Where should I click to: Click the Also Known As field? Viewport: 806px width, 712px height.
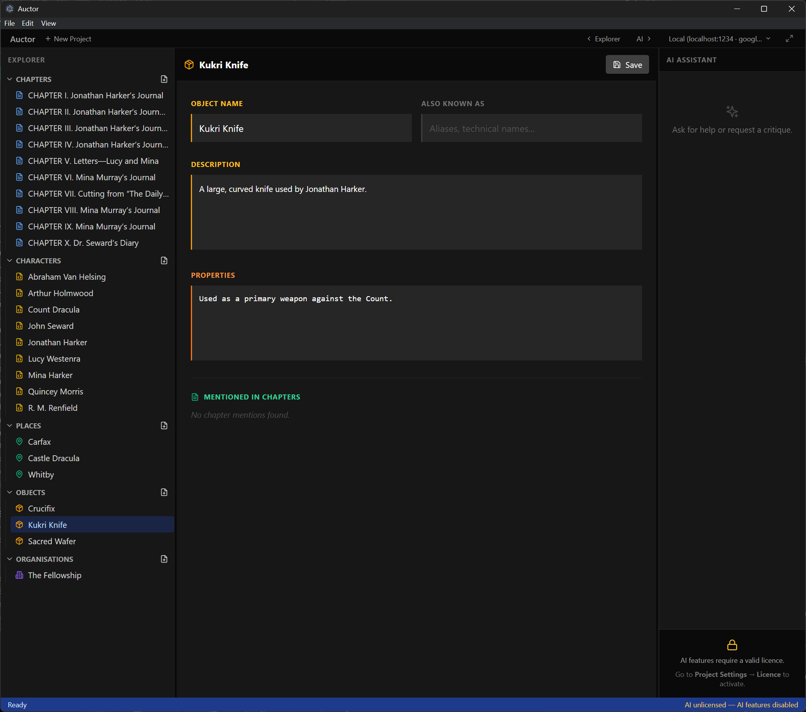pos(531,128)
